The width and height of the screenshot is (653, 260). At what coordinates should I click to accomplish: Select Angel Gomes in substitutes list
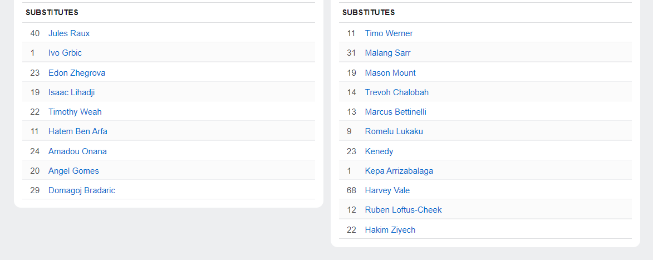[73, 171]
